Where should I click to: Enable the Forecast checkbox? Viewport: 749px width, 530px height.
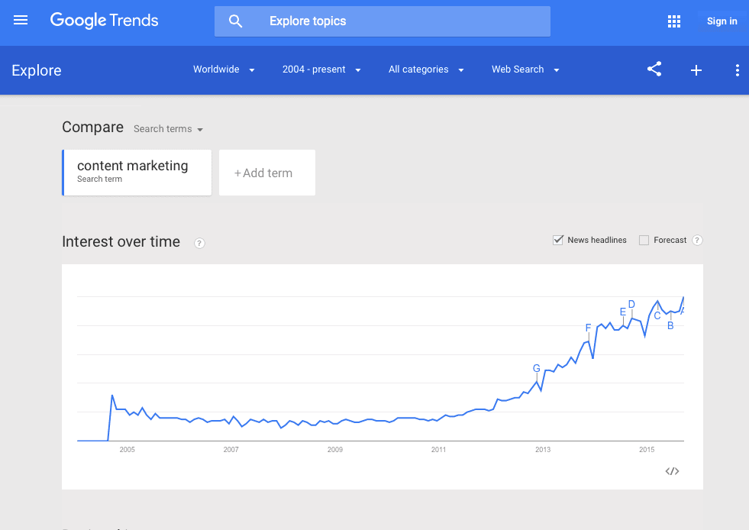click(x=644, y=241)
